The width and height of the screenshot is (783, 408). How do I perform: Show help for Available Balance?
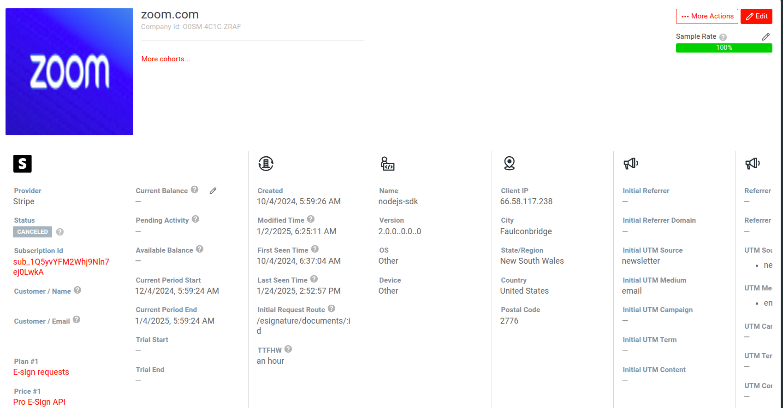200,249
